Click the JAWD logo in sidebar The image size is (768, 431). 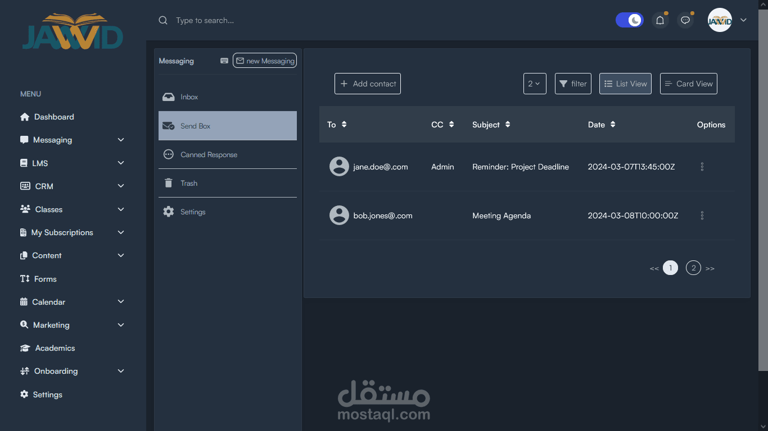pyautogui.click(x=73, y=32)
